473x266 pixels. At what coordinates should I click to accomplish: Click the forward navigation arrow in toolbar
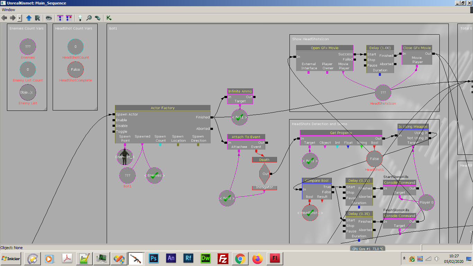pos(12,18)
